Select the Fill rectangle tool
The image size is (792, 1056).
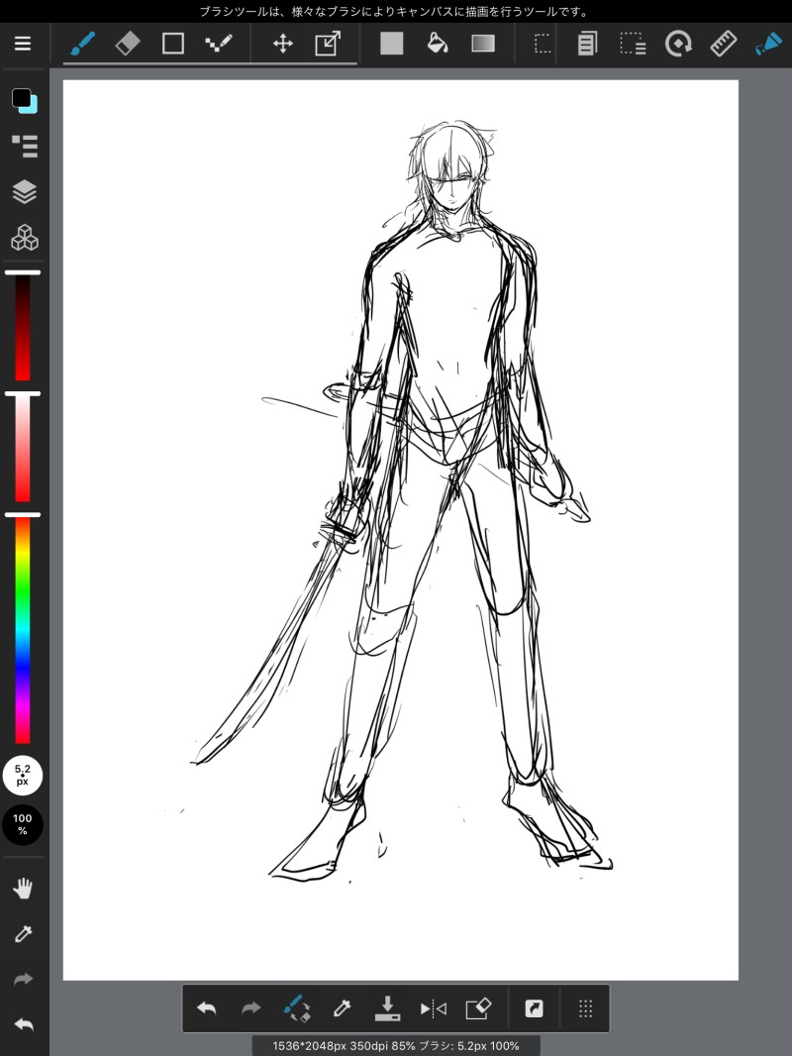(x=392, y=44)
